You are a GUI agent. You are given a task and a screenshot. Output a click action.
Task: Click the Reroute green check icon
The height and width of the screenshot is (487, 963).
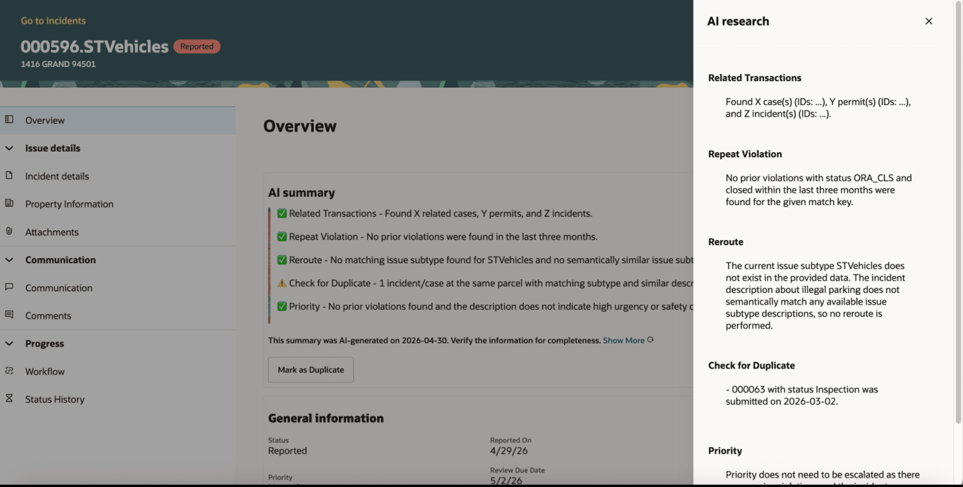tap(282, 260)
